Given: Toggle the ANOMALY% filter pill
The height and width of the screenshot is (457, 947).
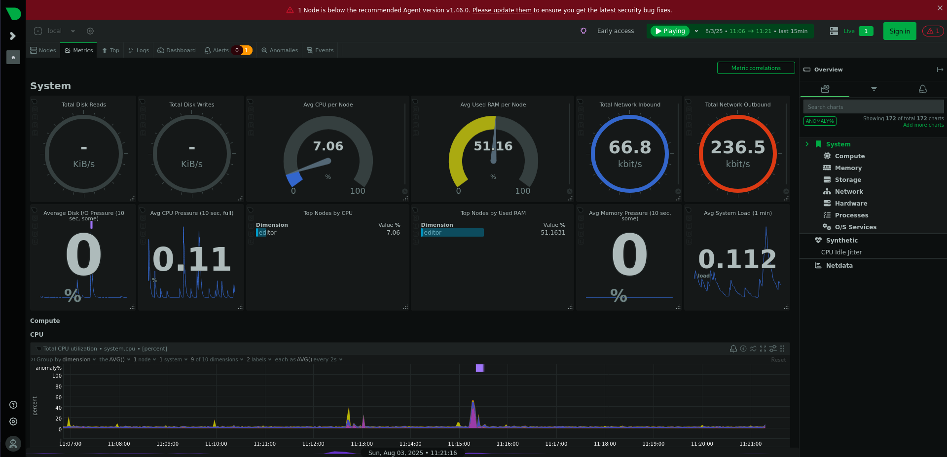Looking at the screenshot, I should coord(819,121).
